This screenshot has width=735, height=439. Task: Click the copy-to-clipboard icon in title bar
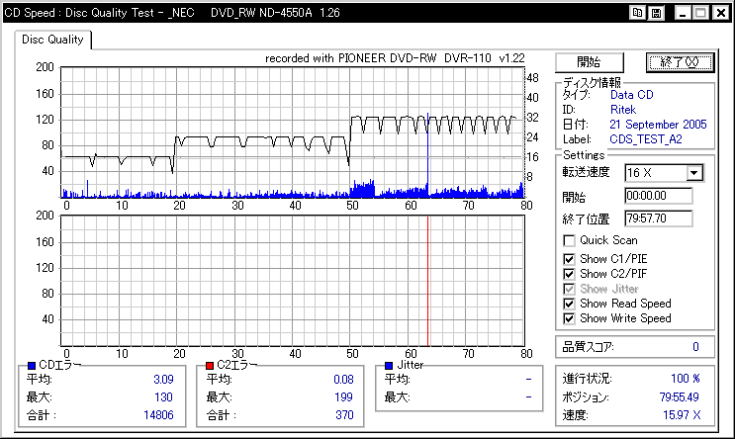pos(637,13)
